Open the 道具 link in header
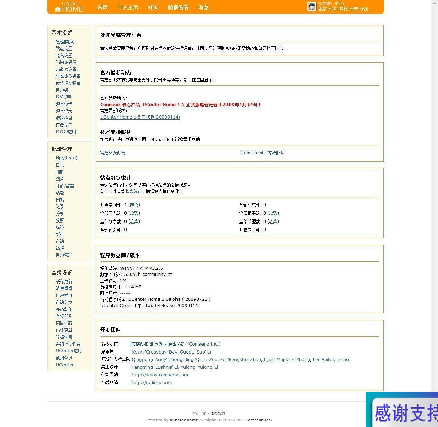Viewport: 438px width, 427px height. click(343, 9)
